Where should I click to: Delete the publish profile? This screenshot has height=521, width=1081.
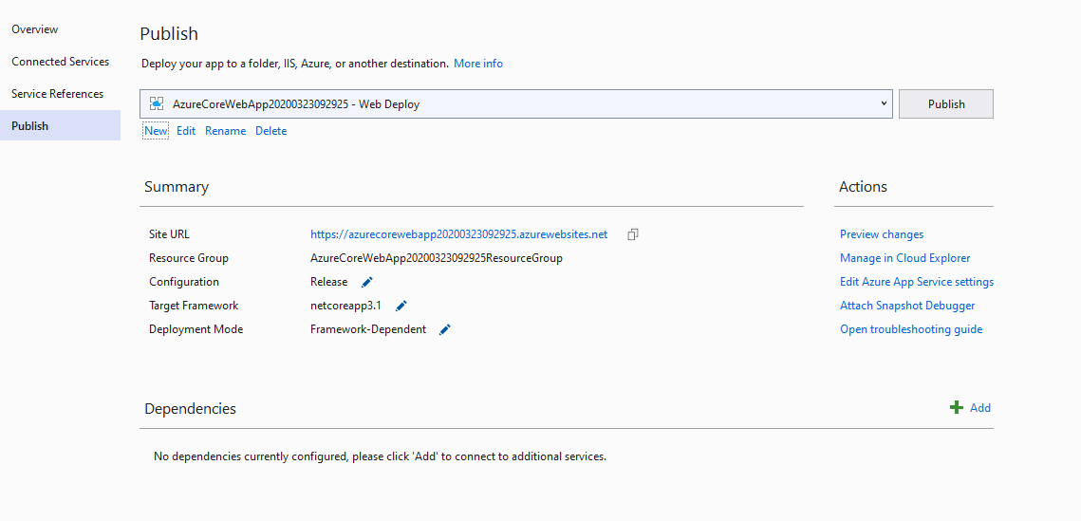click(x=270, y=131)
